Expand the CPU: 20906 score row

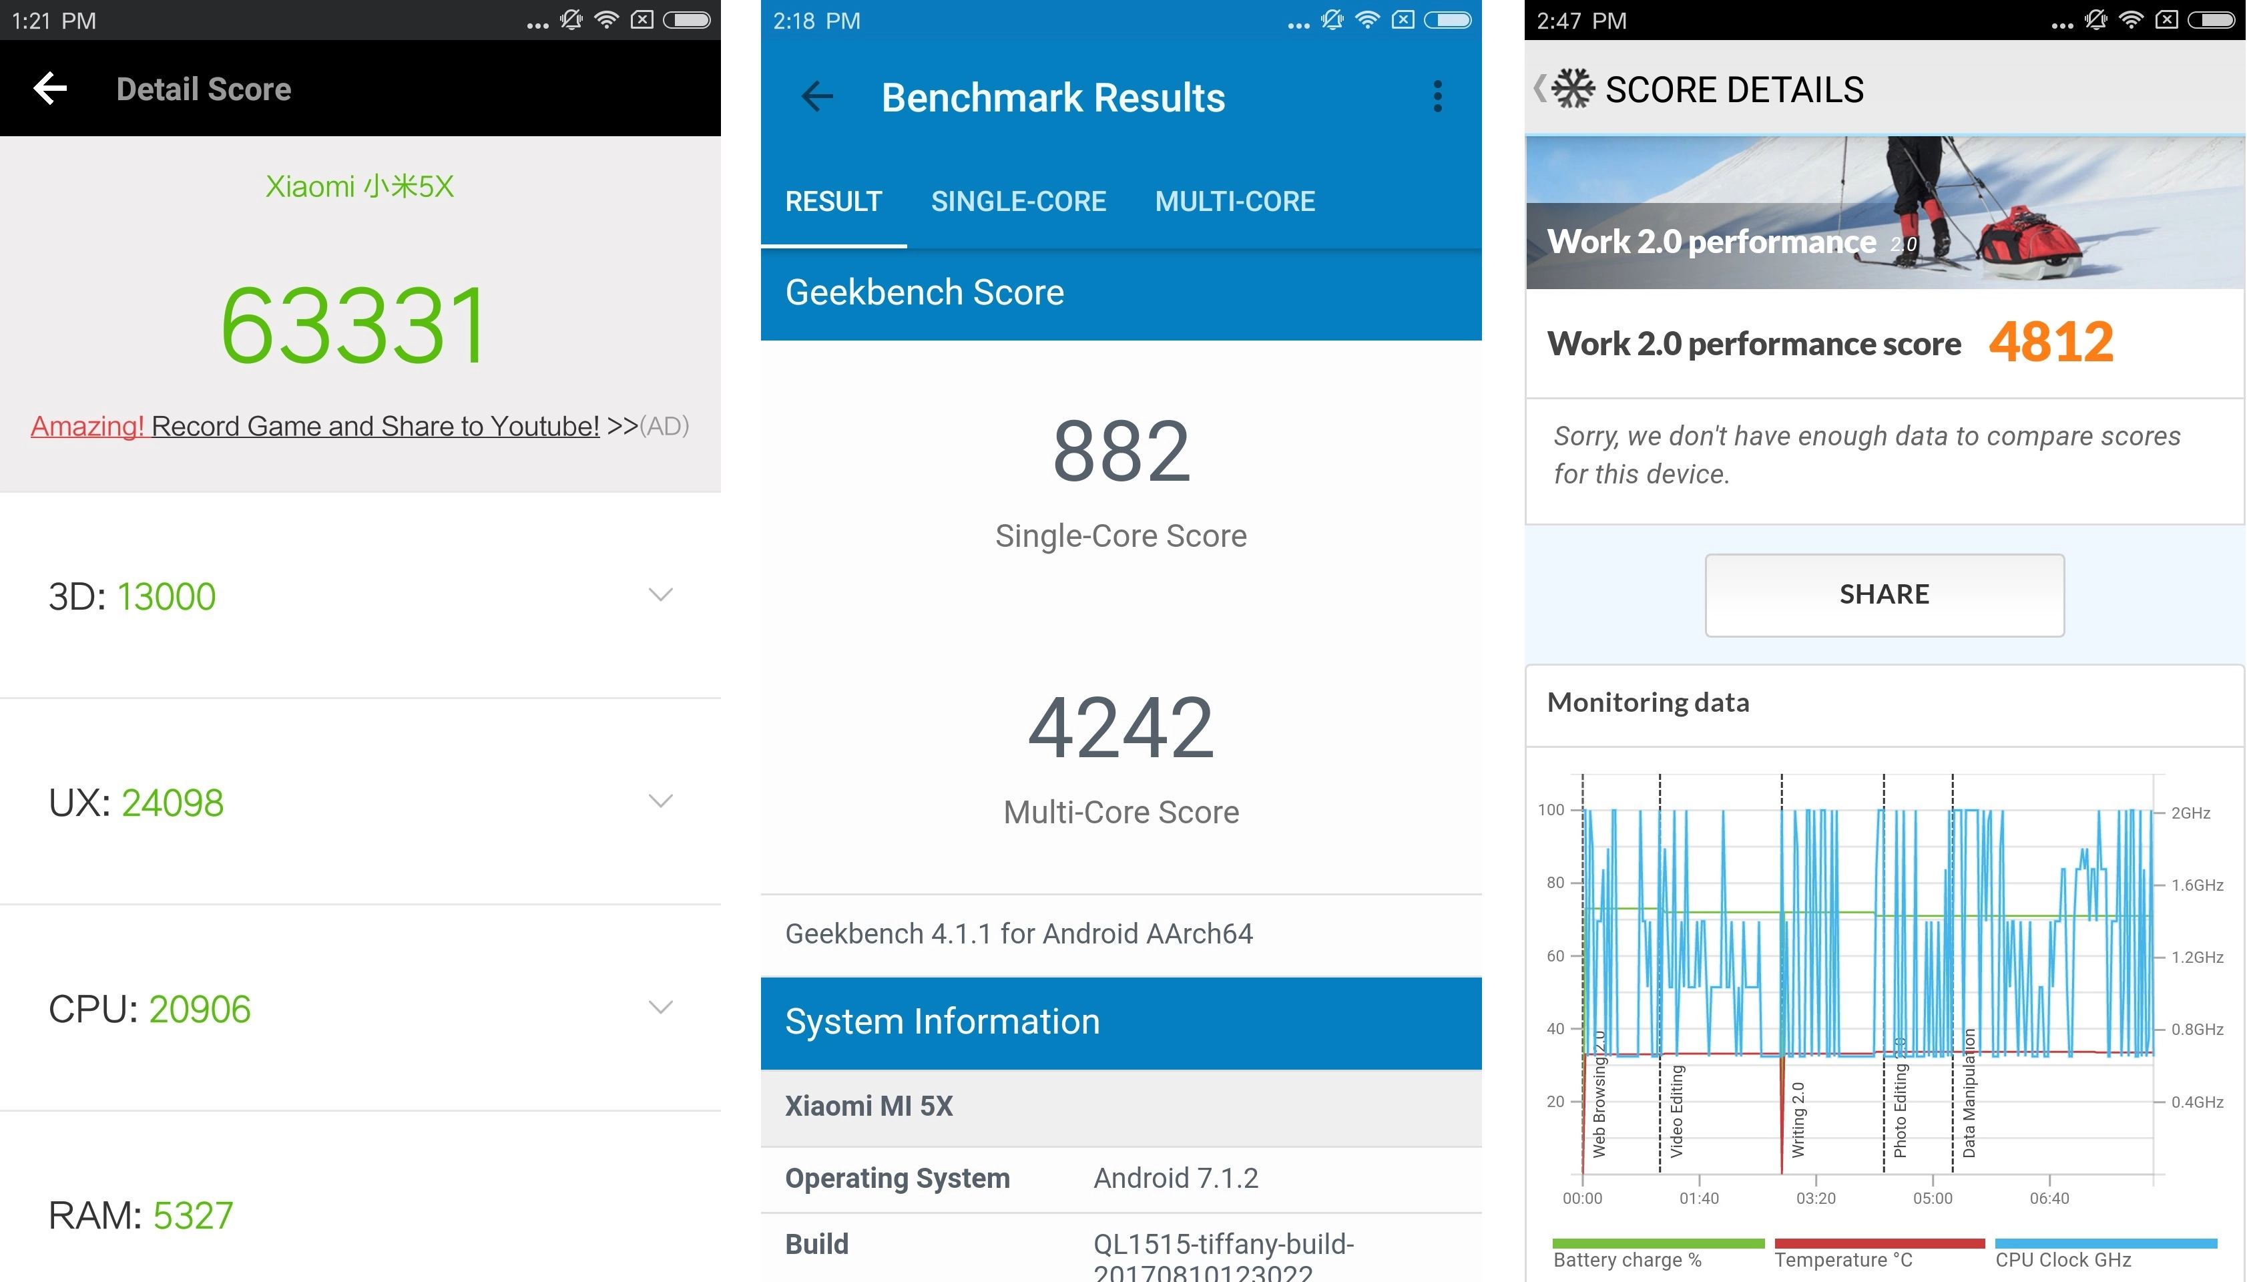(x=360, y=1008)
